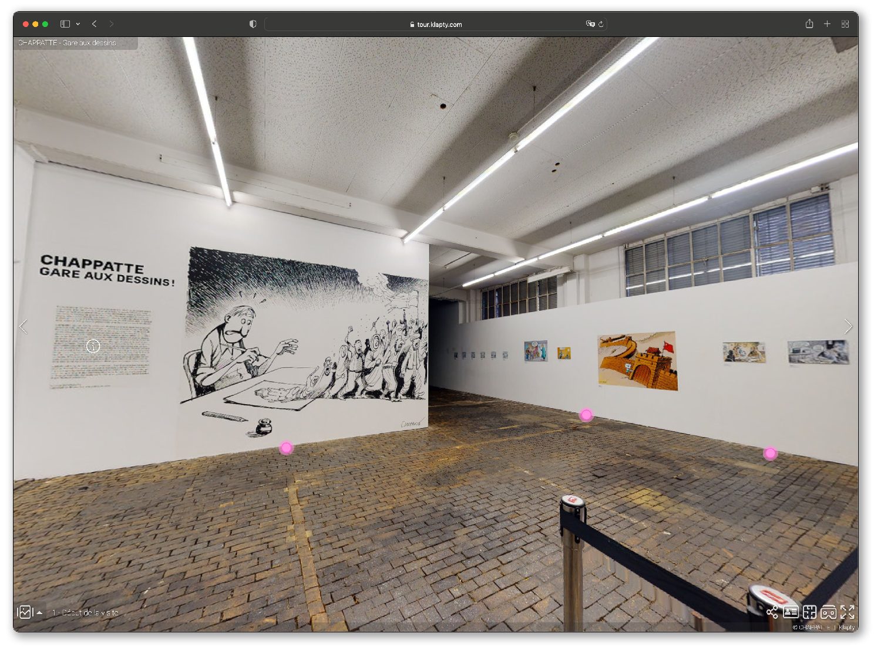Image resolution: width=881 pixels, height=647 pixels.
Task: Open the Safari sidebar dropdown chevron
Action: pyautogui.click(x=78, y=24)
